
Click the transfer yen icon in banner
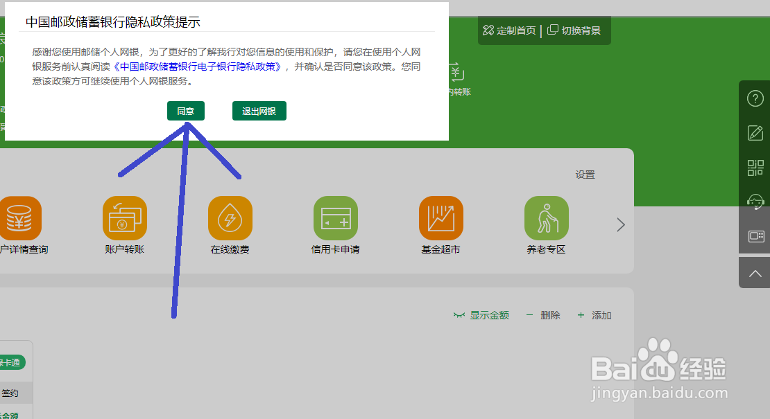456,73
